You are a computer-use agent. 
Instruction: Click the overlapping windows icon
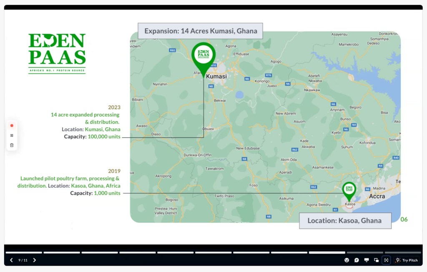377,260
